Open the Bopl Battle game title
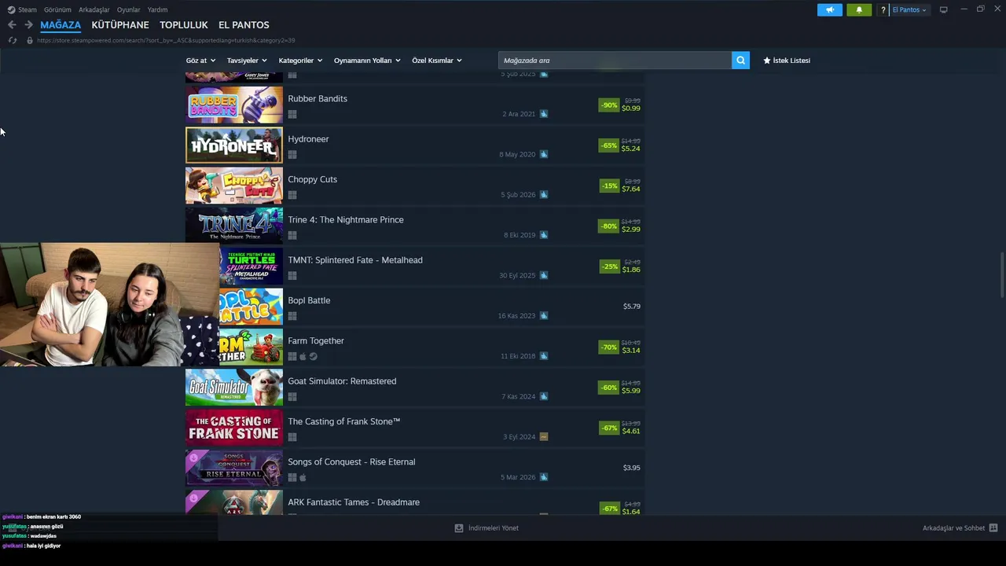 [x=309, y=300]
